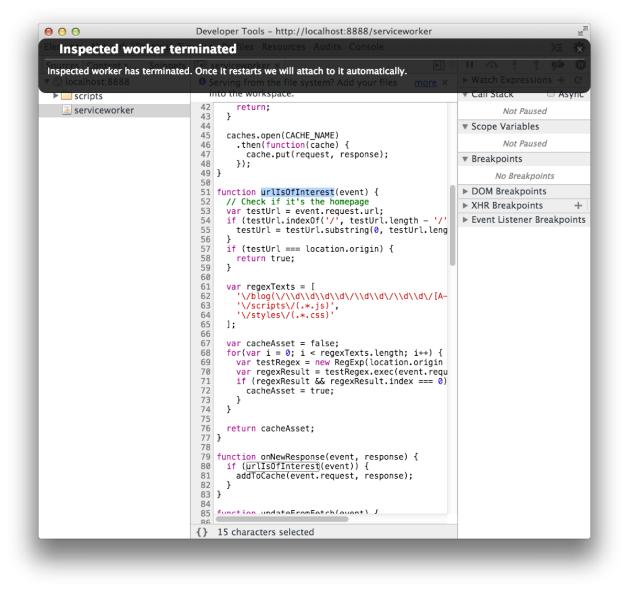Viewport: 629px width, 592px height.
Task: Click '15 characters selected' status text
Action: (266, 532)
